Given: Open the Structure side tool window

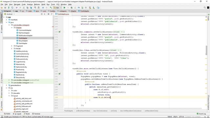Looking at the screenshot, I should click(1, 78).
